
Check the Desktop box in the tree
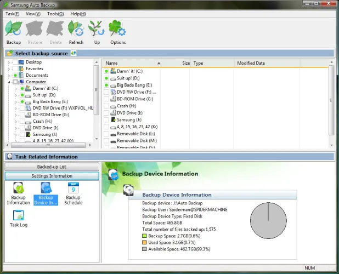(15, 62)
